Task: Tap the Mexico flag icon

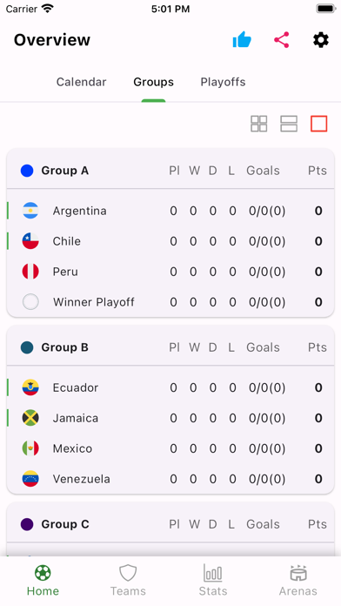Action: [30, 448]
